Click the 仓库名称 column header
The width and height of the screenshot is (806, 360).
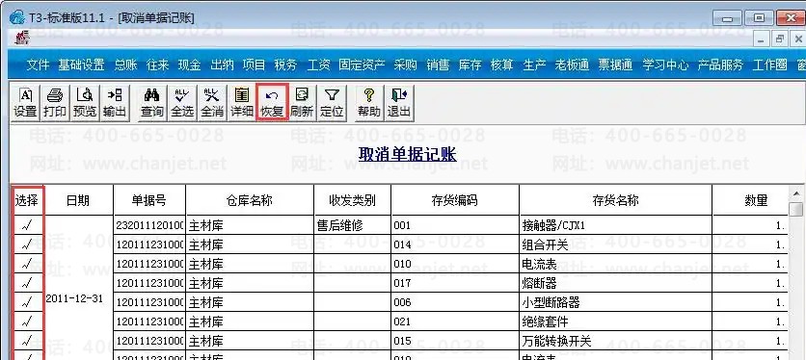tap(250, 200)
